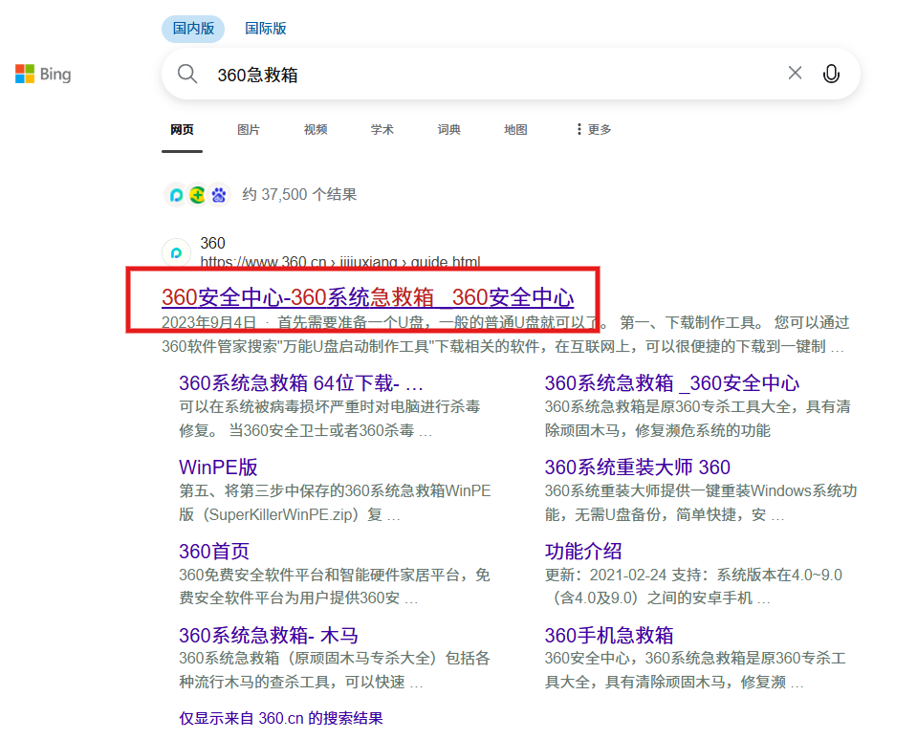The image size is (917, 739).
Task: Open 360系统急救箱- 木马 link
Action: point(269,636)
